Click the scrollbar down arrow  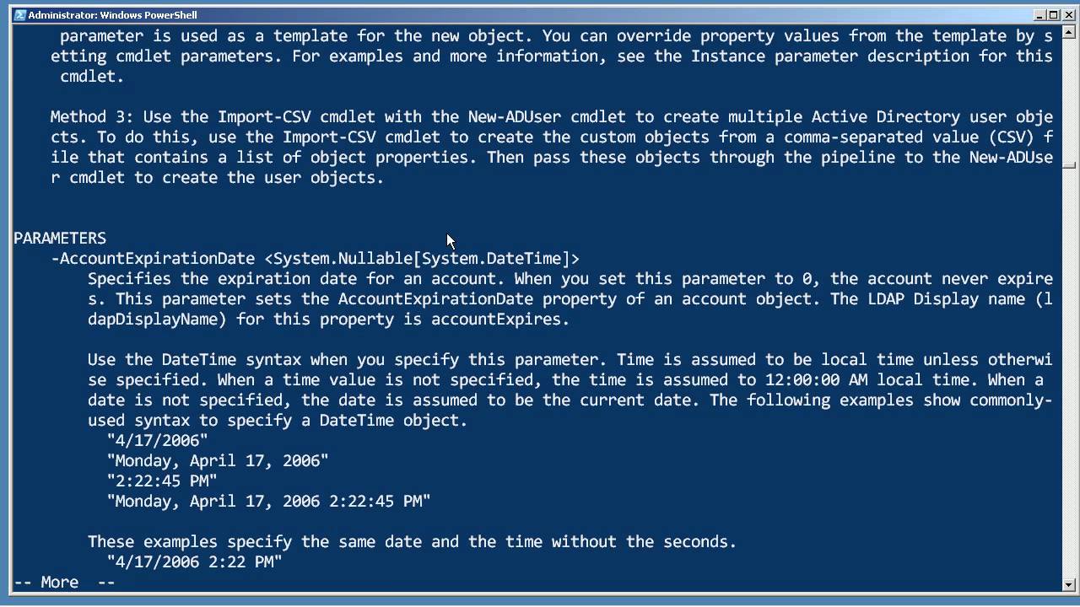[x=1069, y=583]
